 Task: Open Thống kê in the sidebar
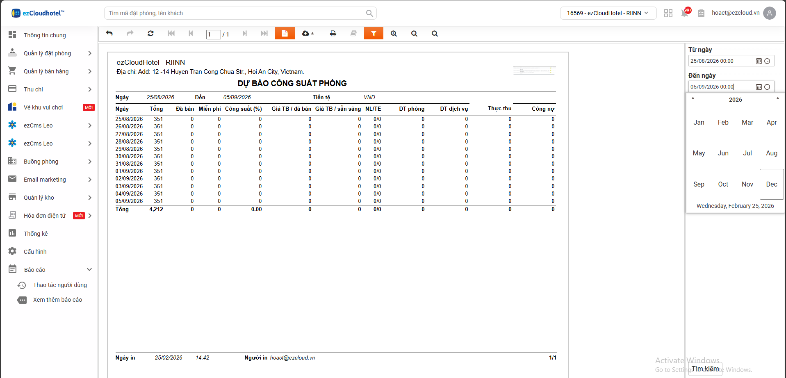click(36, 234)
